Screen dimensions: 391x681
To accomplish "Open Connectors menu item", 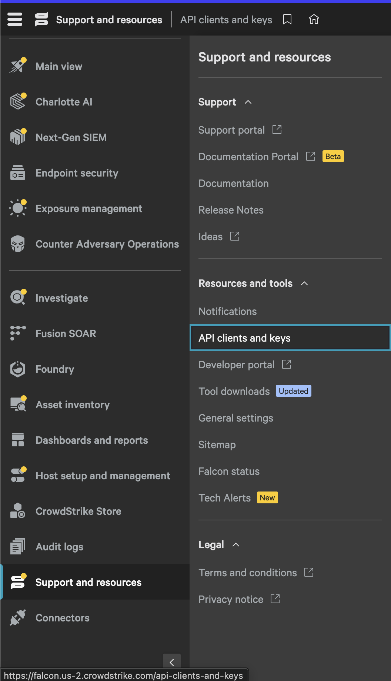I will 63,618.
